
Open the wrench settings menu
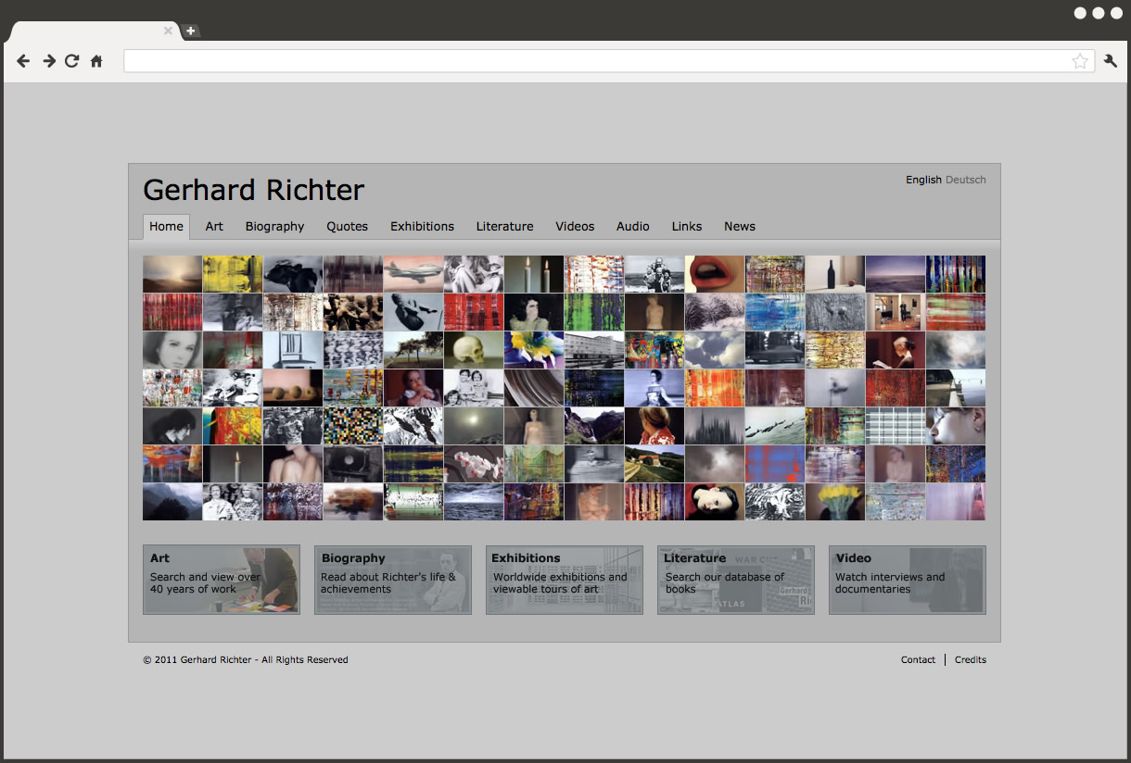pyautogui.click(x=1111, y=61)
